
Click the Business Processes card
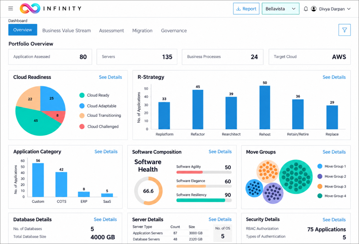pos(223,57)
